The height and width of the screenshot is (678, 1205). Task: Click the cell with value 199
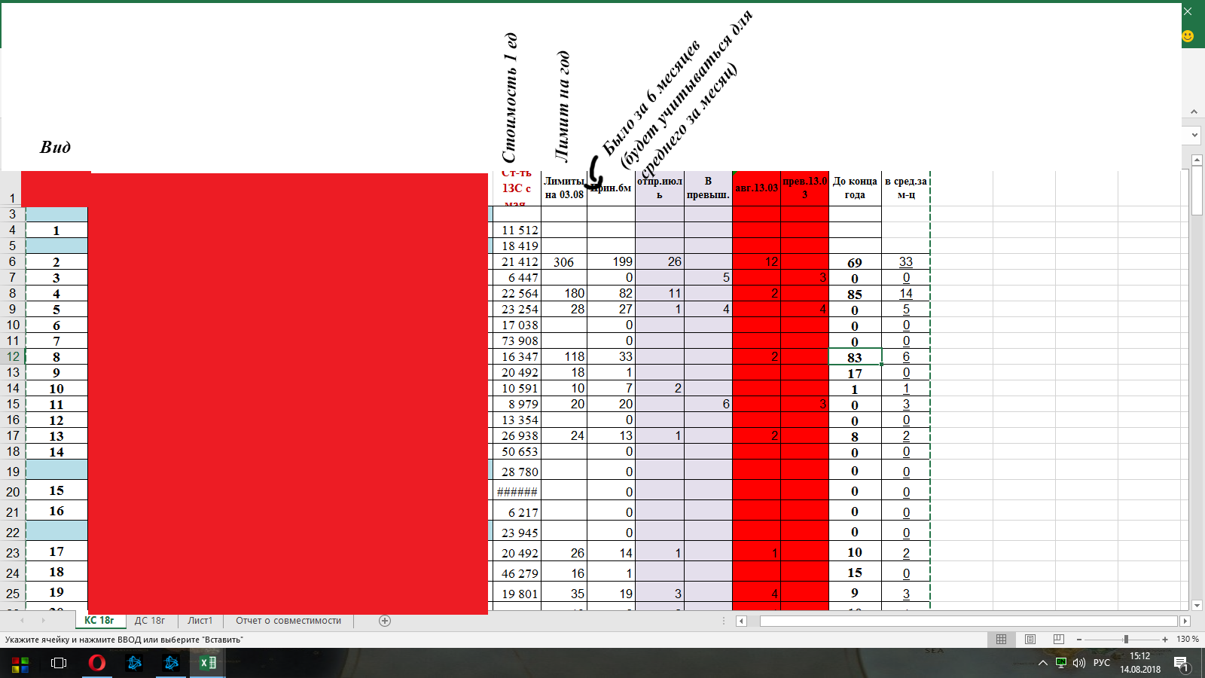tap(612, 262)
